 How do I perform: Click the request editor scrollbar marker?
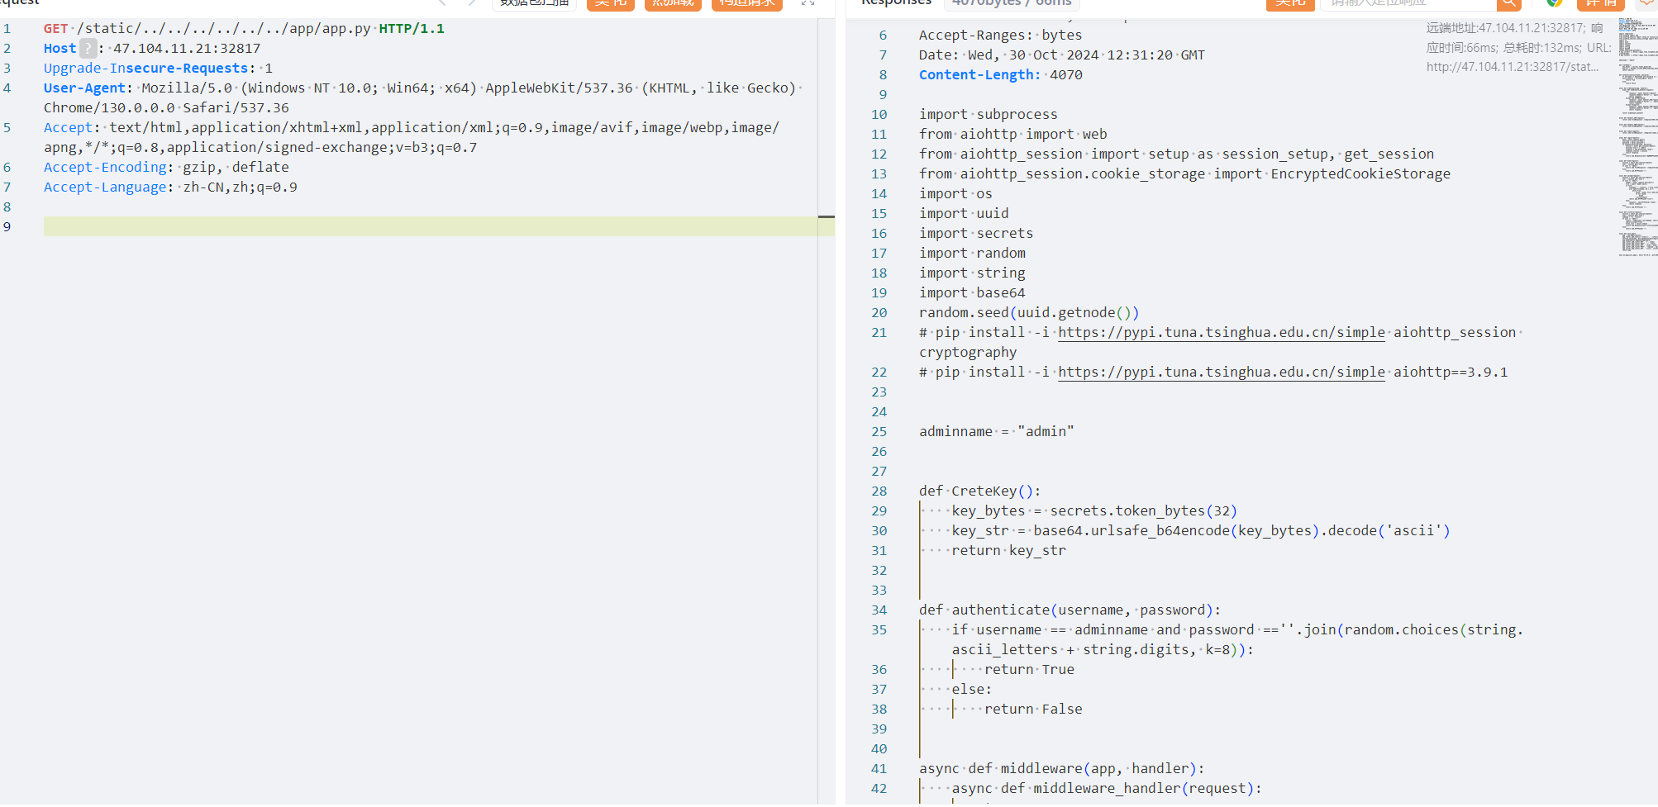pyautogui.click(x=826, y=216)
